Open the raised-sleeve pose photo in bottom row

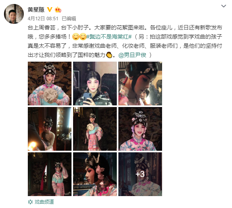pos(50,174)
